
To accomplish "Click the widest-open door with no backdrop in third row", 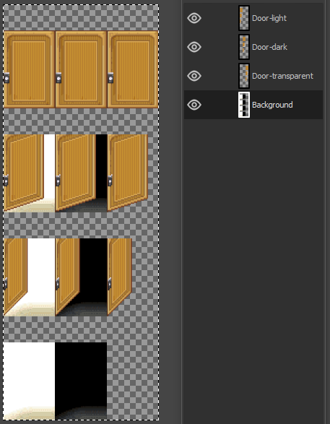I will coord(119,277).
